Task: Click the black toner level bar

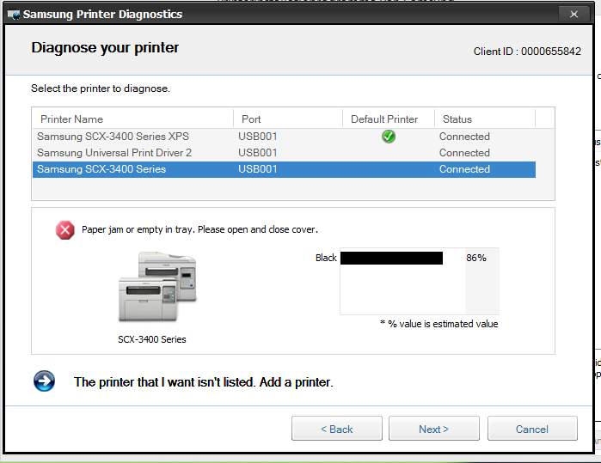Action: click(x=391, y=258)
